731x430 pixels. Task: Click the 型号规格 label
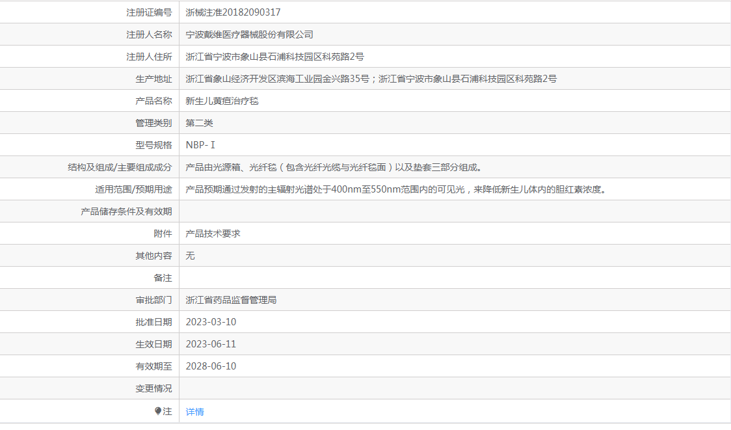(154, 145)
